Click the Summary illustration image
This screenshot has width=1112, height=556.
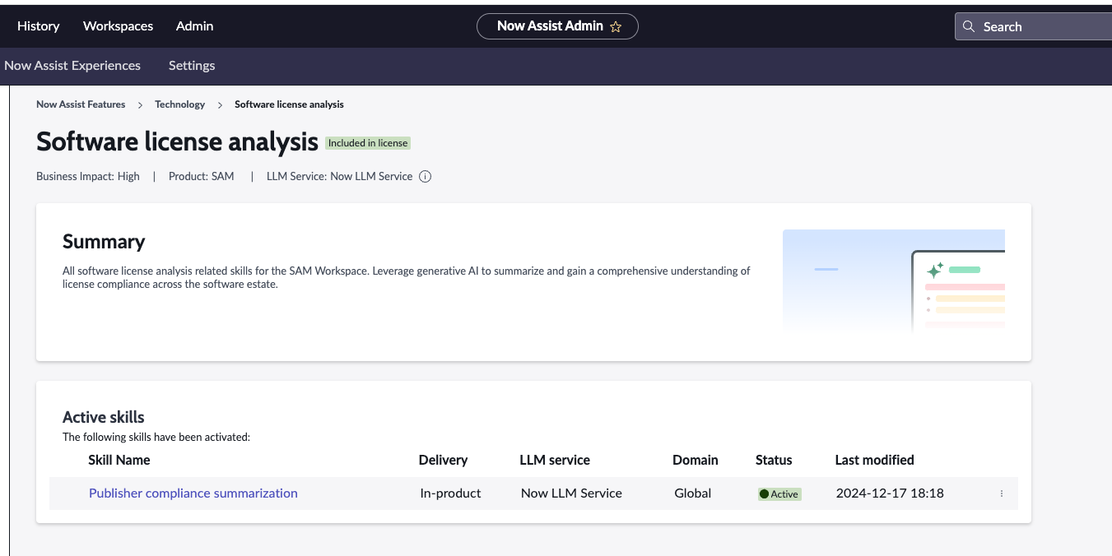(x=894, y=280)
